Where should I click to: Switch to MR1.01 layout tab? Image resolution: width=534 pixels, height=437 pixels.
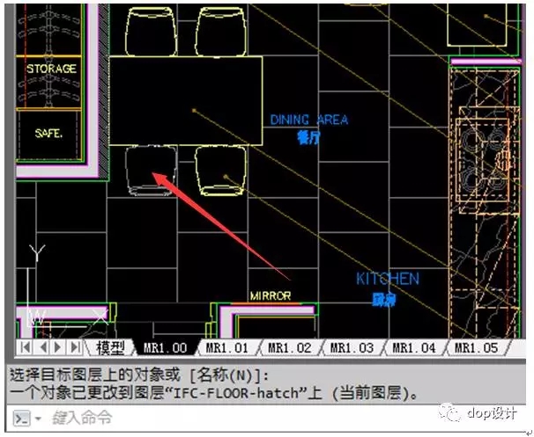coord(227,348)
